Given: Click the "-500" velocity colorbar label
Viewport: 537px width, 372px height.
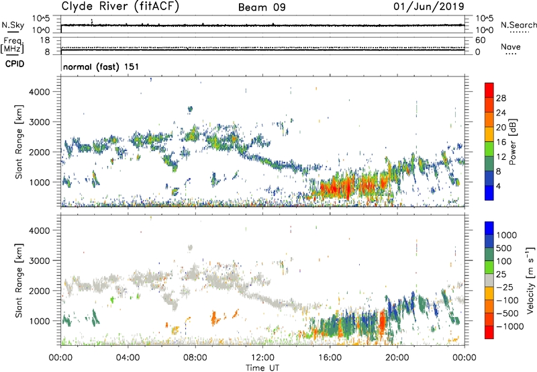Looking at the screenshot, I should 507,313.
